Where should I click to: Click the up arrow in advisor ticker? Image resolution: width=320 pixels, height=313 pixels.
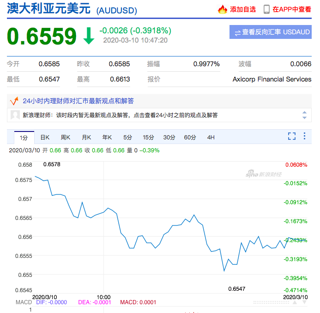304,113
